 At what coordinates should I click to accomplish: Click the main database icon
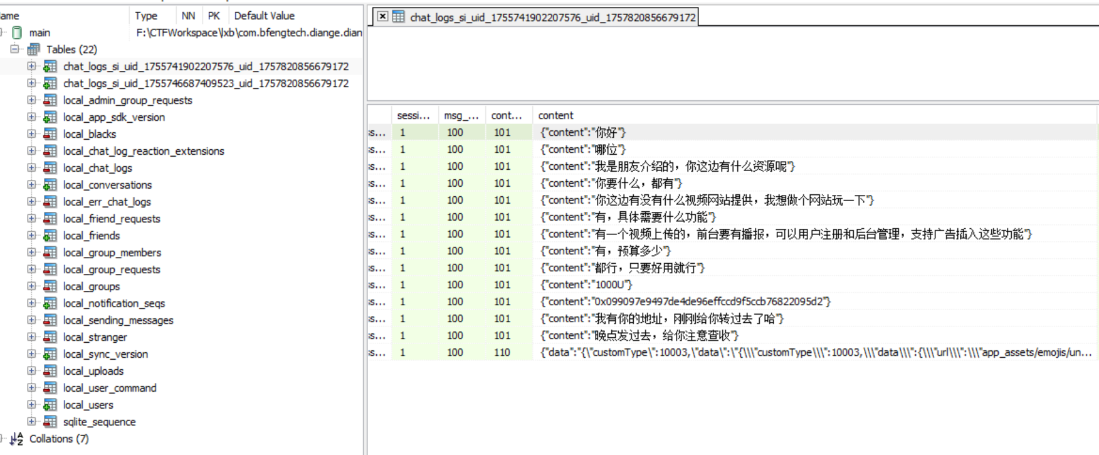pos(18,33)
